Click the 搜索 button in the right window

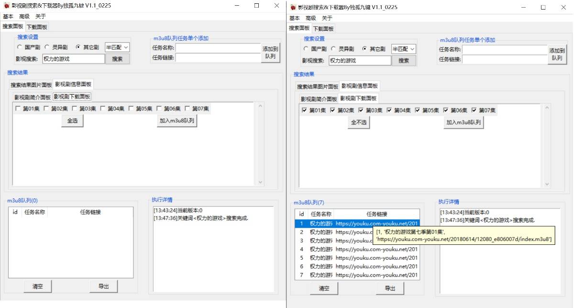point(404,61)
